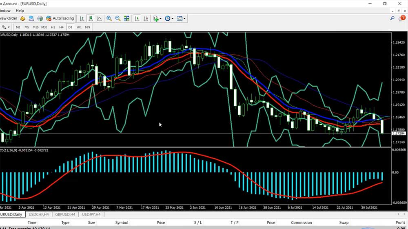Image resolution: width=408 pixels, height=229 pixels.
Task: Click the New Order button
Action: click(9, 18)
